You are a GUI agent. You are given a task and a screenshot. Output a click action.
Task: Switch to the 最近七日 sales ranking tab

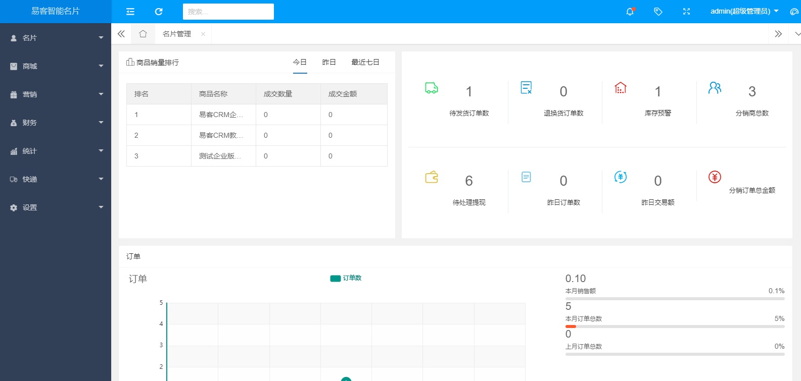tap(365, 62)
